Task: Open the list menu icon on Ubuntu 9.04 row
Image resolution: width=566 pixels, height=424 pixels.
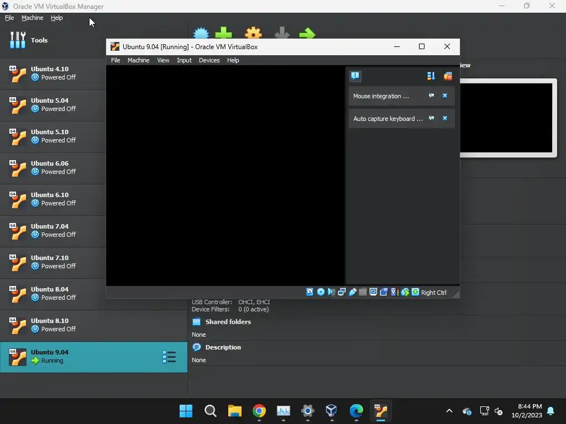Action: point(169,357)
